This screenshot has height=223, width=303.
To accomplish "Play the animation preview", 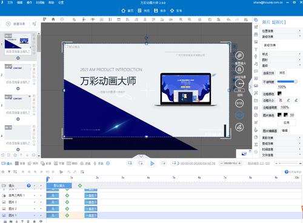I will point(152,163).
